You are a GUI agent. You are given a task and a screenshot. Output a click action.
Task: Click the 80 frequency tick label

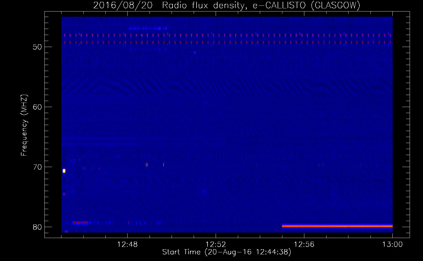pyautogui.click(x=38, y=227)
